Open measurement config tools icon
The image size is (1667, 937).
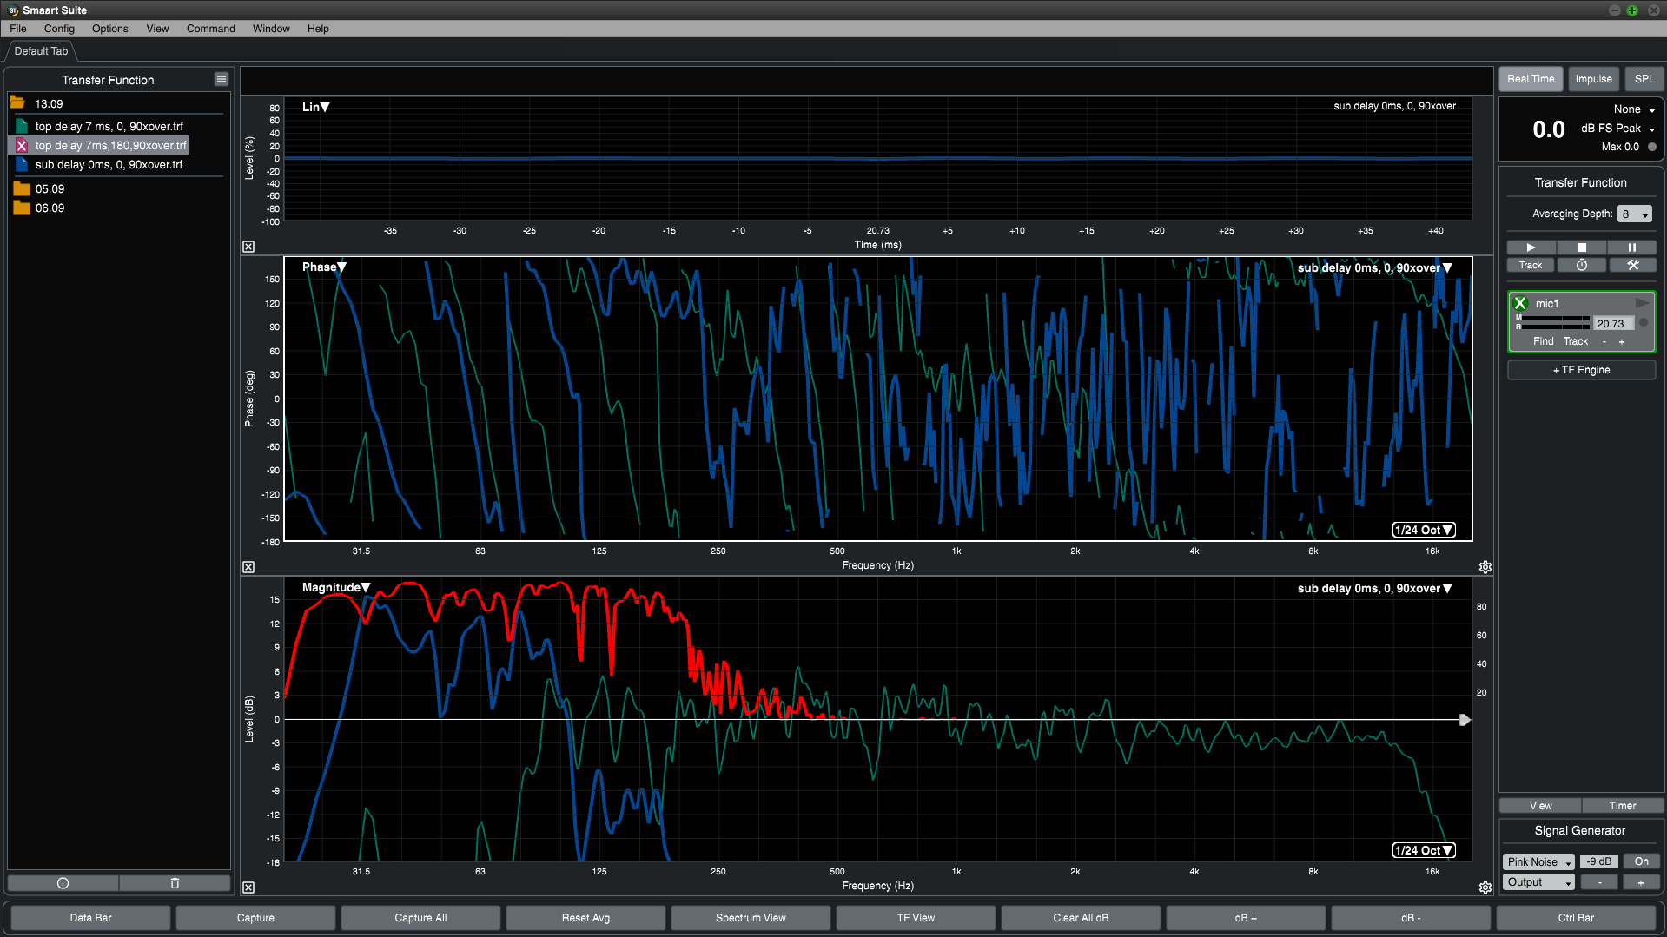pos(1632,266)
